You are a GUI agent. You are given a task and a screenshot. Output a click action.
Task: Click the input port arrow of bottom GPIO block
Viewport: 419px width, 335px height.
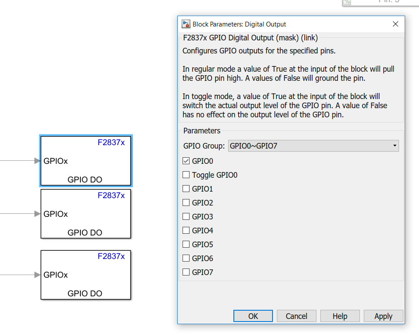point(37,275)
